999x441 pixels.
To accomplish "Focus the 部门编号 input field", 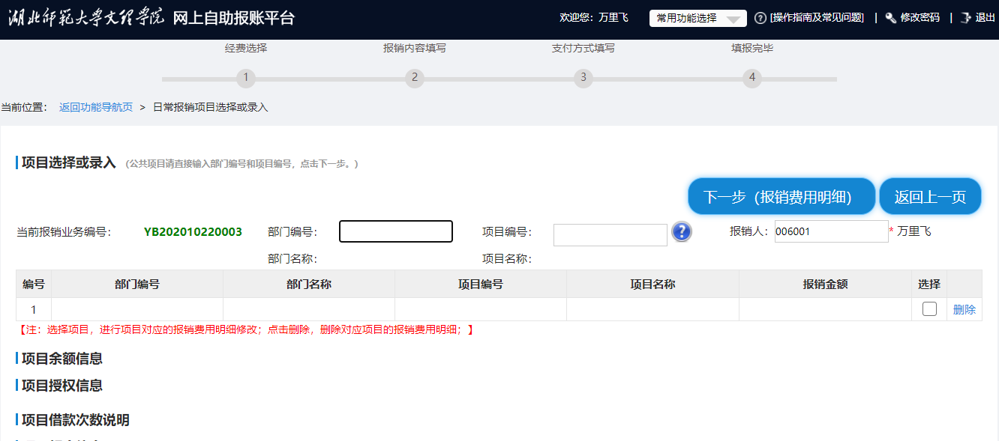I will pos(396,232).
